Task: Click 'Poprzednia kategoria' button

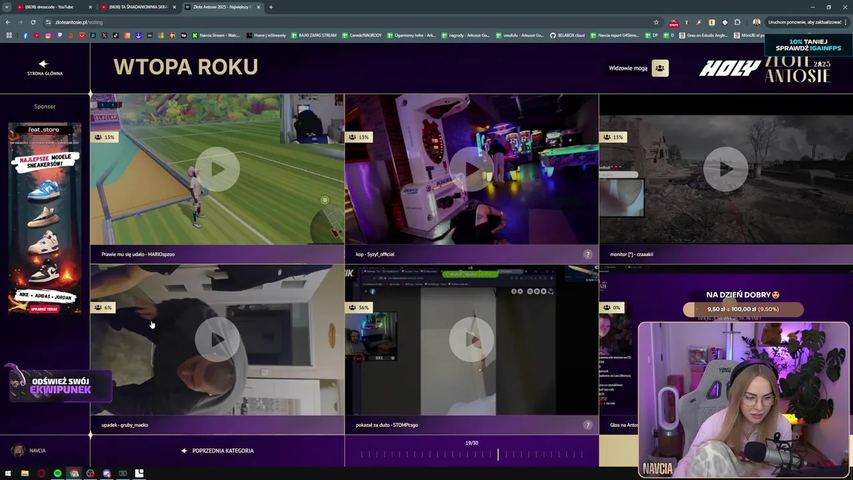Action: click(217, 451)
